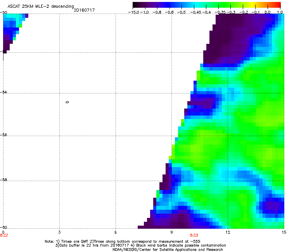Image resolution: width=287 pixels, height=252 pixels.
Task: Click the '1.0' color bar label
Action: (280, 12)
